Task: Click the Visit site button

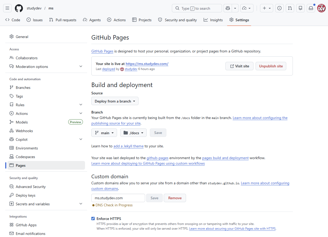Action: click(x=239, y=66)
